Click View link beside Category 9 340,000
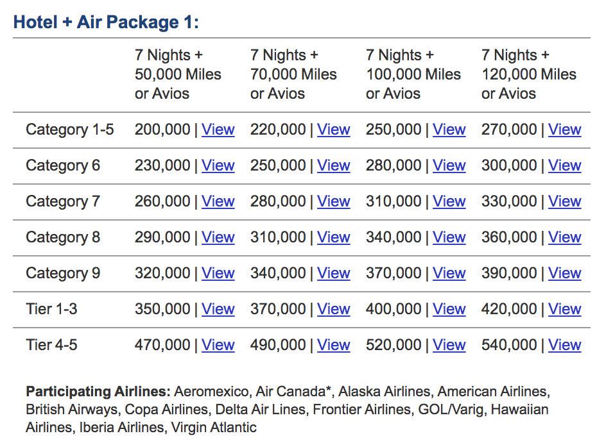Image resolution: width=597 pixels, height=445 pixels. click(333, 273)
